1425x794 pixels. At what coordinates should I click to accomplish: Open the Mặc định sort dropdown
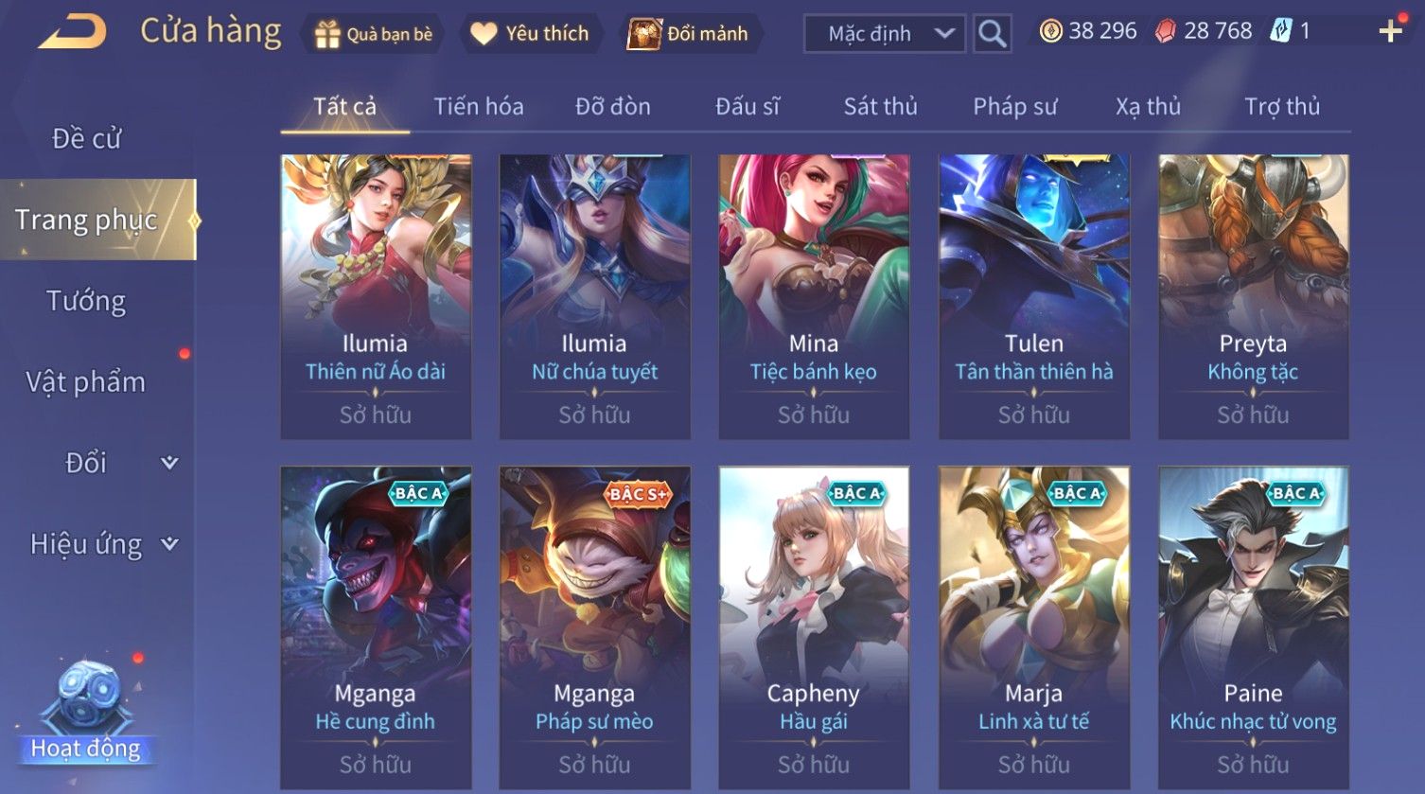click(x=885, y=34)
